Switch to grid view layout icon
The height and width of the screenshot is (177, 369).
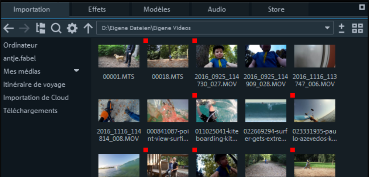point(357,28)
